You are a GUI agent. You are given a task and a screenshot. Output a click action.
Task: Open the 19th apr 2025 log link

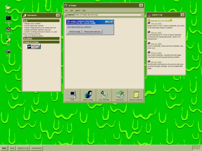156,33
